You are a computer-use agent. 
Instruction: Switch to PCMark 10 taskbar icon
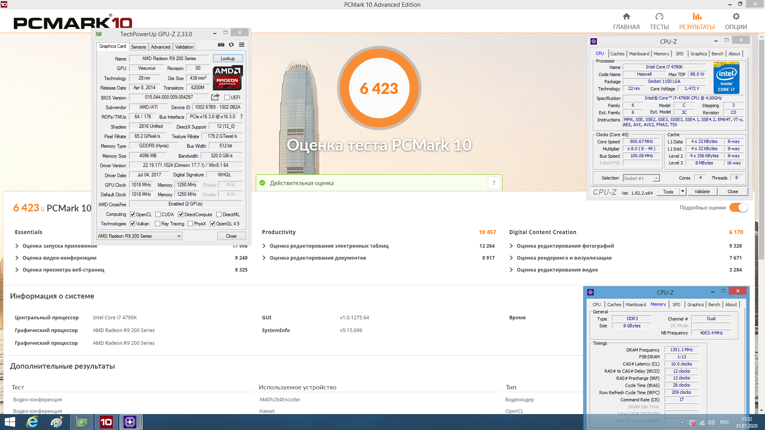pos(106,422)
